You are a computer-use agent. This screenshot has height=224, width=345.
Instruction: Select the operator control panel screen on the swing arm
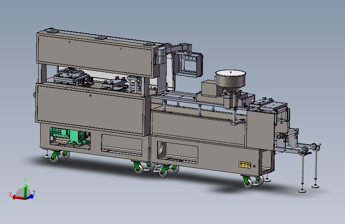(x=191, y=65)
